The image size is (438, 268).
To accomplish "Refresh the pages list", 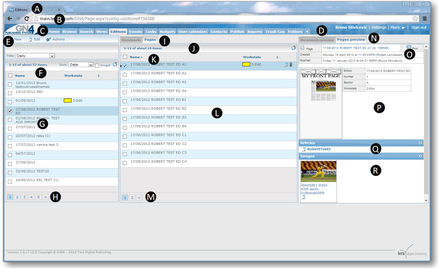I will point(293,48).
